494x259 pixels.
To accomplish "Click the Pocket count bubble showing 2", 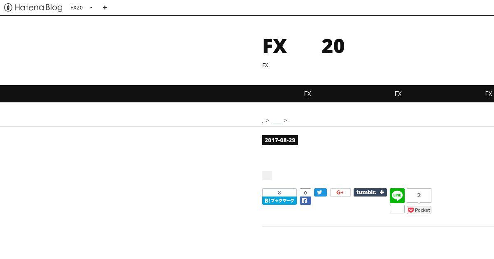I will click(x=419, y=195).
